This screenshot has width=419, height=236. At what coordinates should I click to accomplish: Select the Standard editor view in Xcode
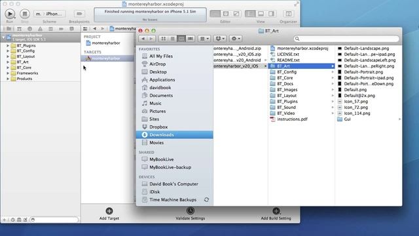215,14
